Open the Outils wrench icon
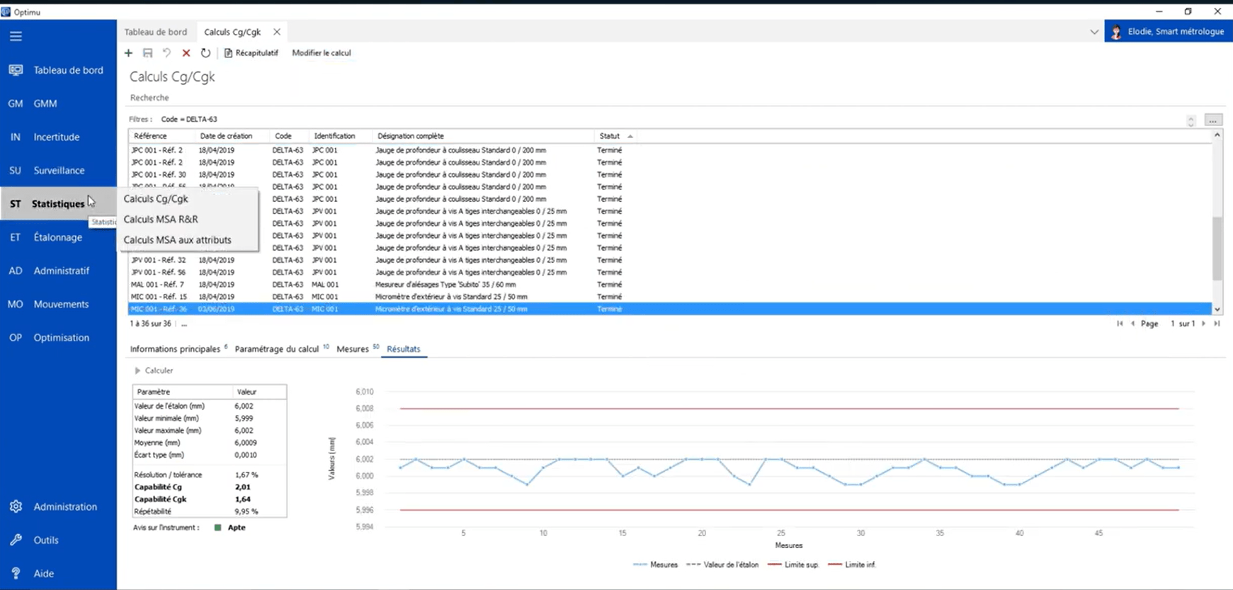The width and height of the screenshot is (1233, 590). (x=16, y=540)
